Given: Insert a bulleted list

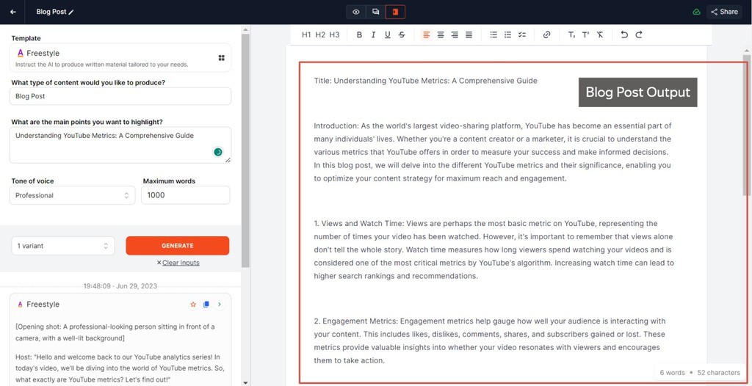Looking at the screenshot, I should coord(493,34).
